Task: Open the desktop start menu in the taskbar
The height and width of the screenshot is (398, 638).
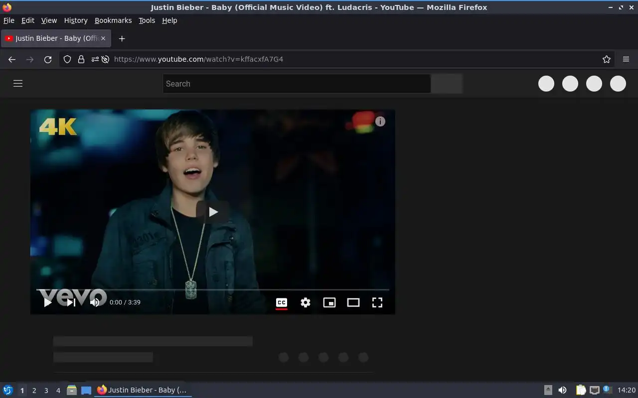Action: click(x=7, y=390)
